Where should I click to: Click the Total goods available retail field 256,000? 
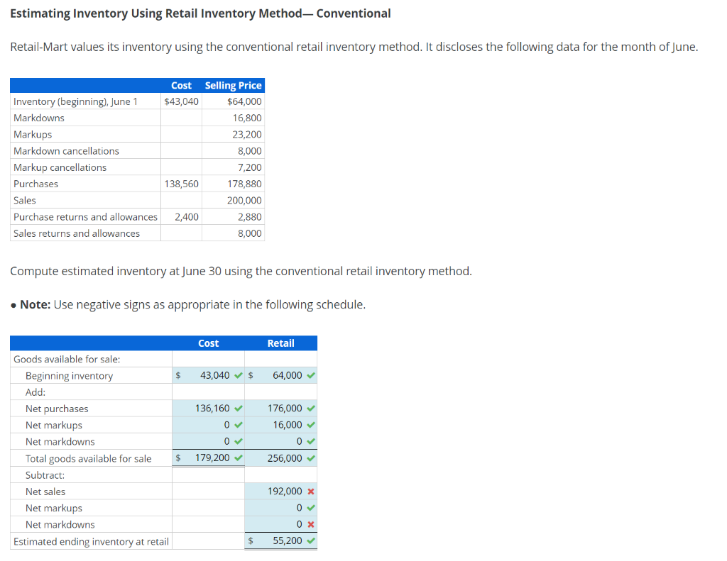(x=281, y=458)
